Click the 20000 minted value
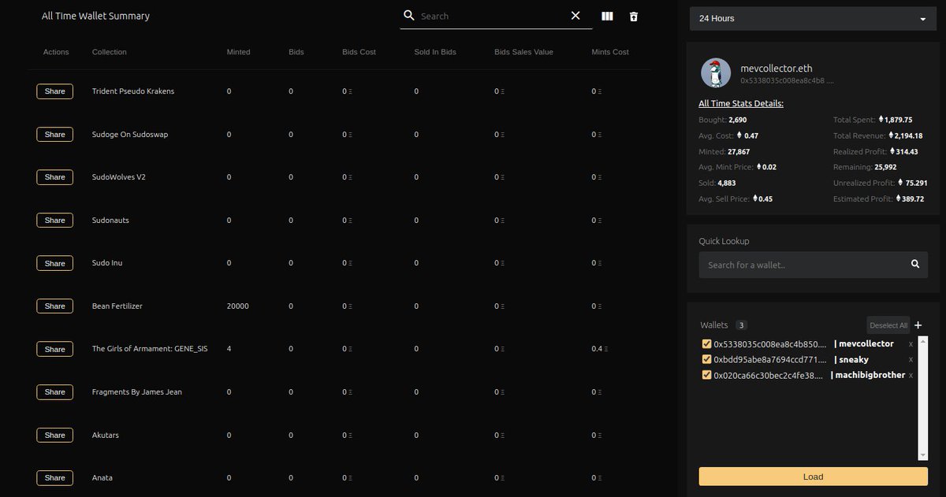The width and height of the screenshot is (946, 497). pos(237,306)
